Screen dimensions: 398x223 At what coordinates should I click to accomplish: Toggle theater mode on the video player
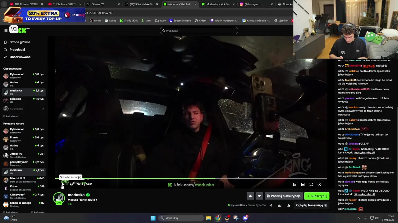(x=303, y=184)
